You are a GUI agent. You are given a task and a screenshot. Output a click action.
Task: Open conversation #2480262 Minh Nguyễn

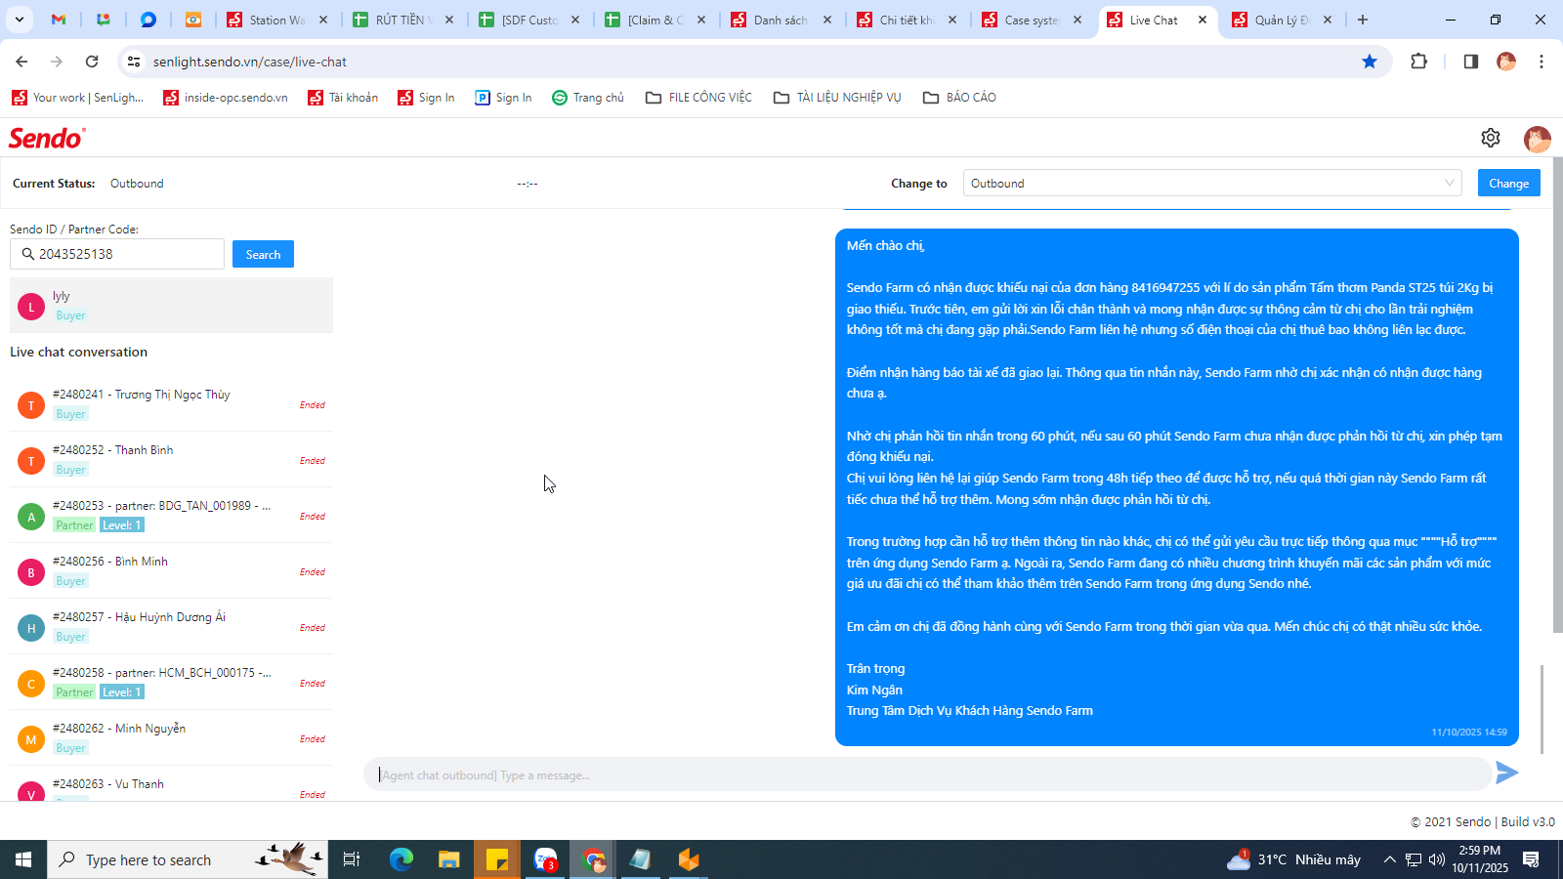tap(171, 738)
